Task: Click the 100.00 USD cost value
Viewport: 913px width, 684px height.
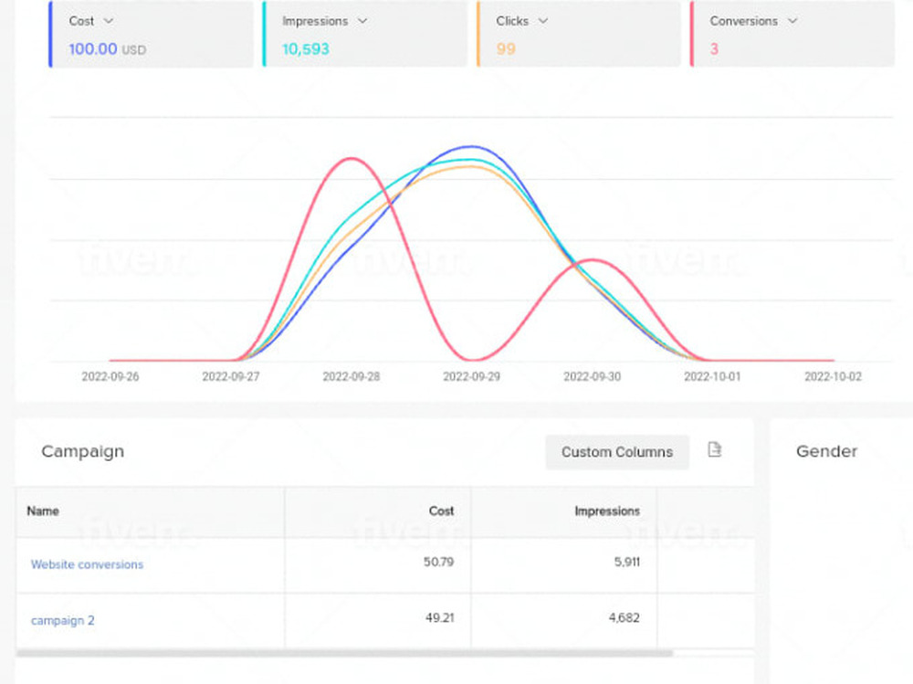Action: pos(107,49)
